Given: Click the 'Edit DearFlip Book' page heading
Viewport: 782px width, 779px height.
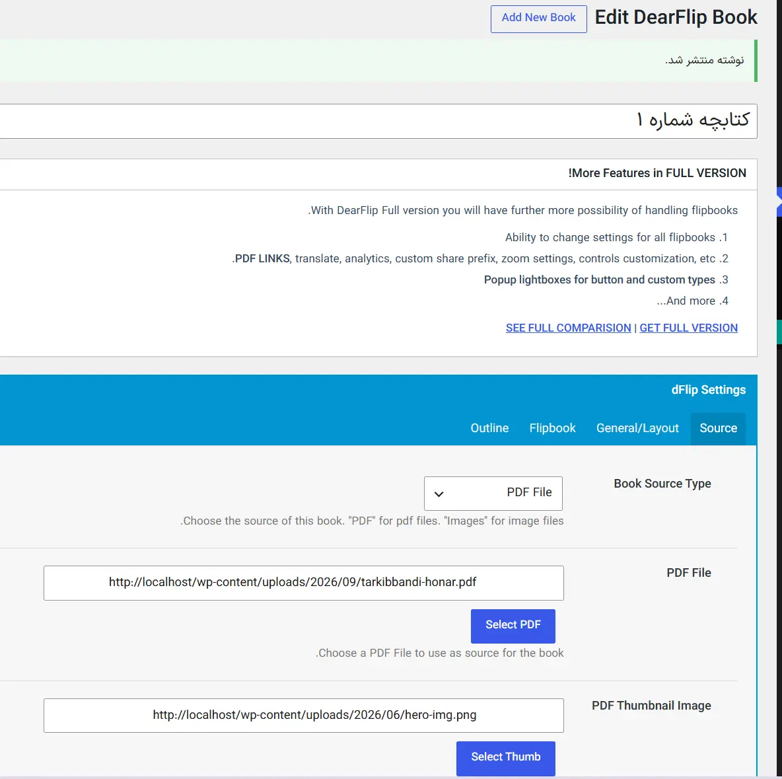Looking at the screenshot, I should (676, 17).
